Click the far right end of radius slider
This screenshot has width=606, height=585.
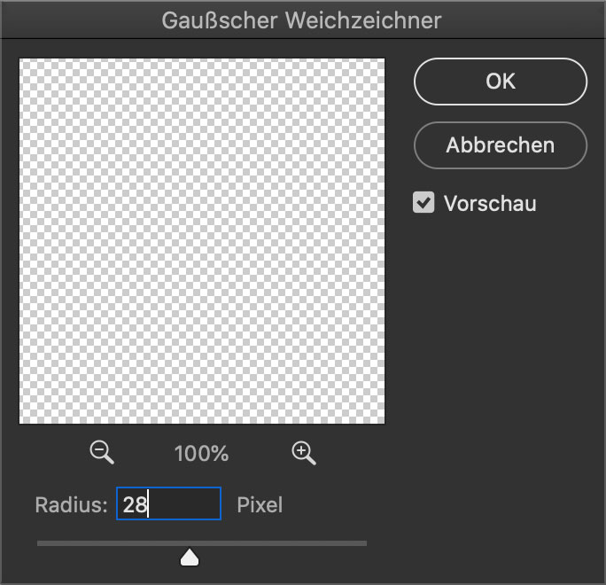tap(365, 543)
